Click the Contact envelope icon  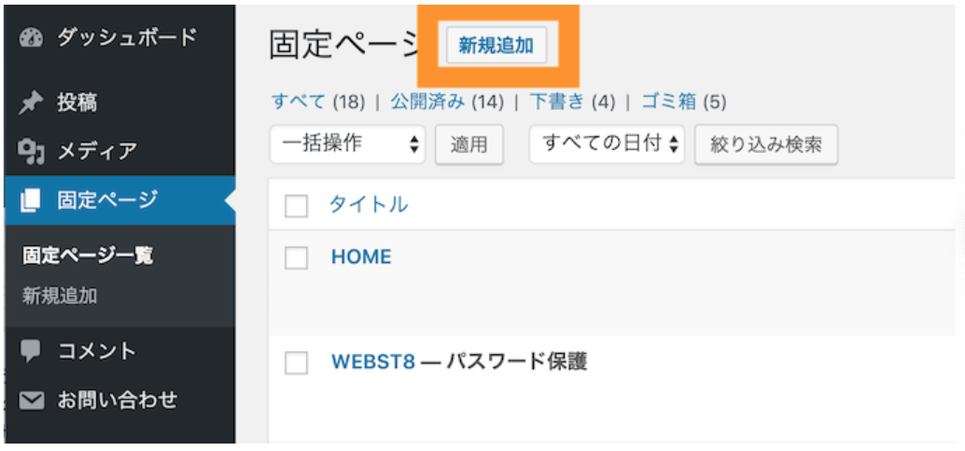[31, 401]
